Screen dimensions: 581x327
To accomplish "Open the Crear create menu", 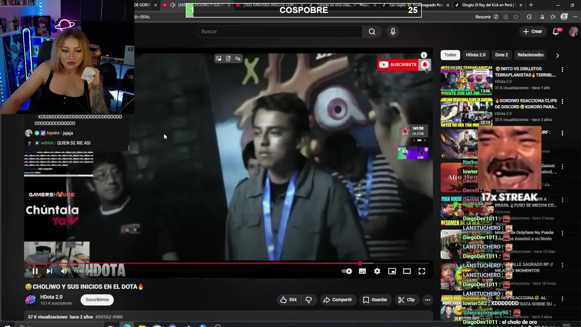I will (532, 31).
